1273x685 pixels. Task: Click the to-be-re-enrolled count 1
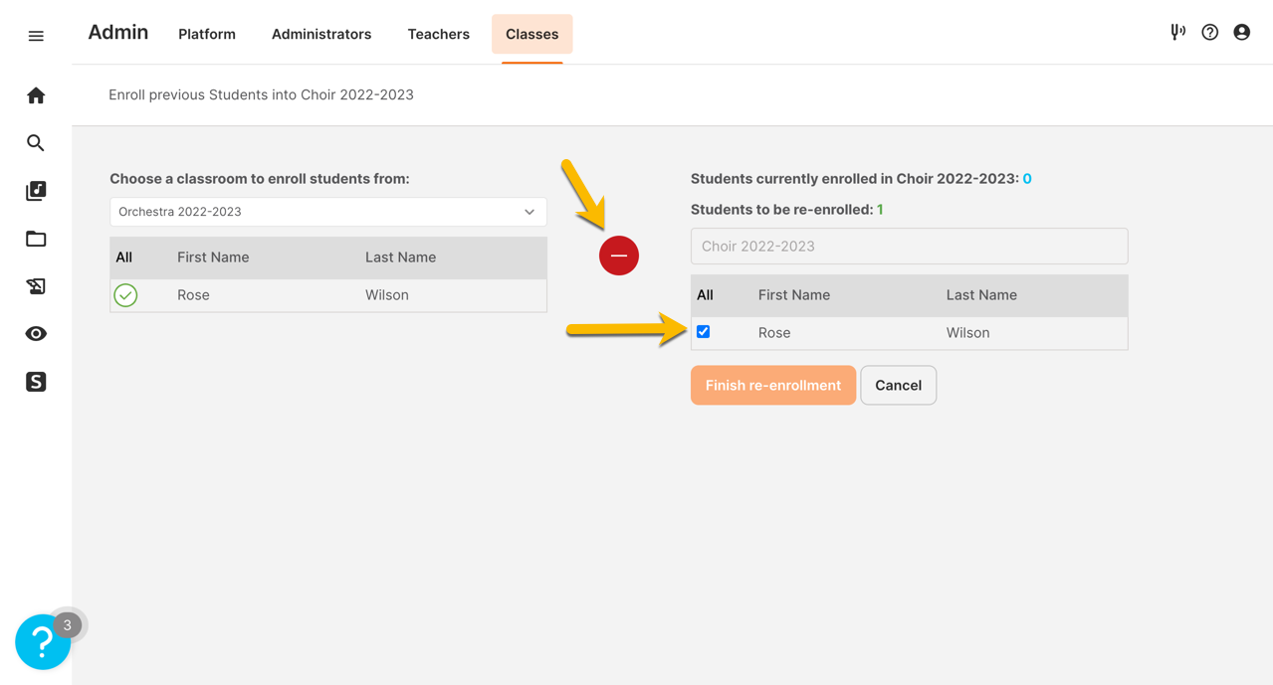click(x=880, y=210)
